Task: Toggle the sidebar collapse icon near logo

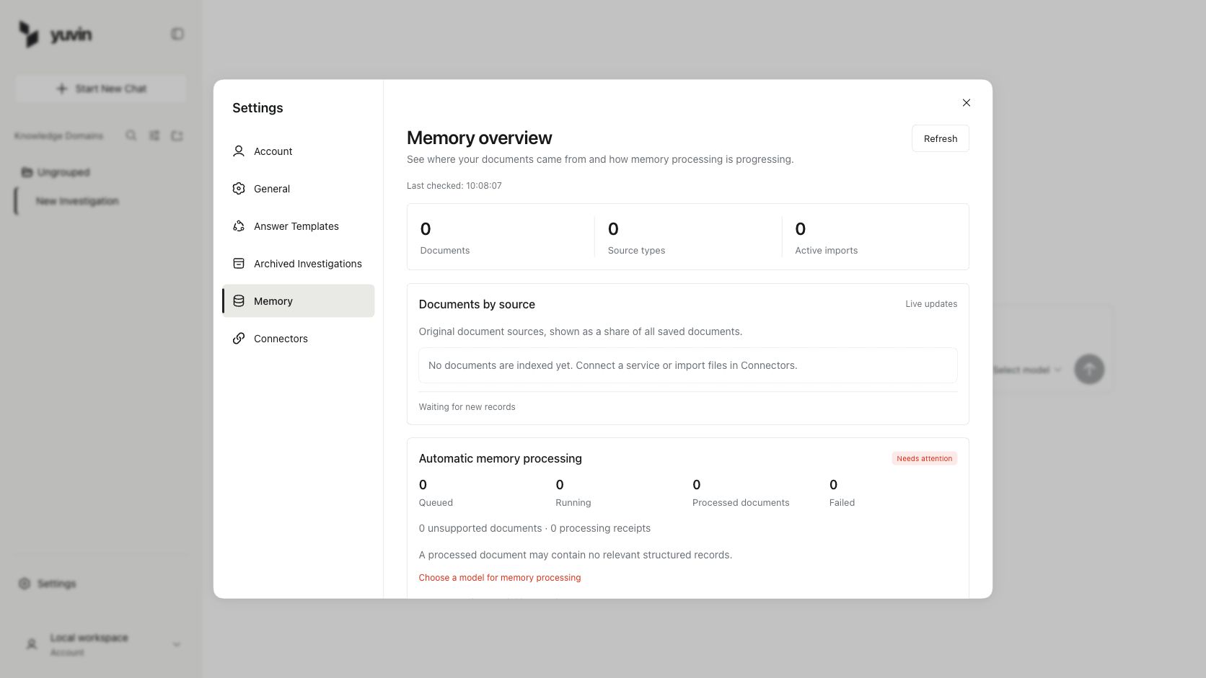Action: point(177,34)
